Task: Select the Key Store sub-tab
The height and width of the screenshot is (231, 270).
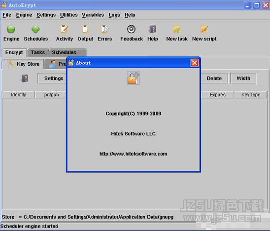Action: click(x=23, y=64)
